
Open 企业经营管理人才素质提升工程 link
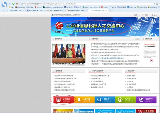click(65, 79)
